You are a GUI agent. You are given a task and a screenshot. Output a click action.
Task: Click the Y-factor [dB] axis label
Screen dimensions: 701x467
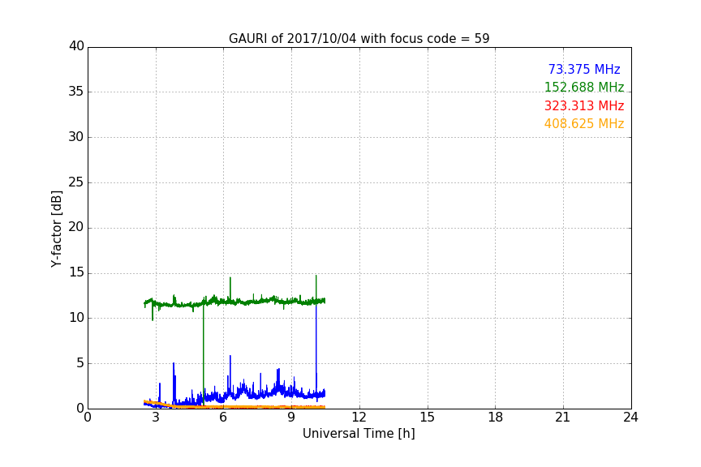pos(56,229)
